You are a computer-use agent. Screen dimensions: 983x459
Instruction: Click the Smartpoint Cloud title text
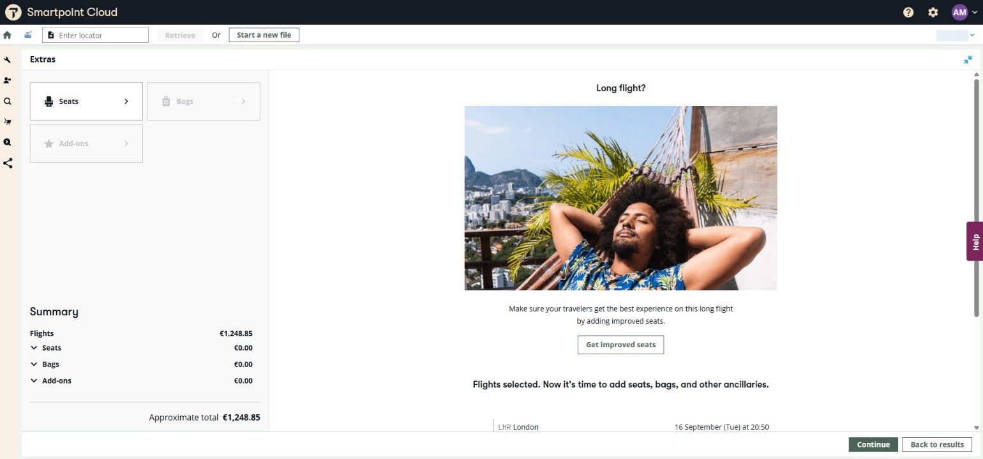(x=72, y=12)
